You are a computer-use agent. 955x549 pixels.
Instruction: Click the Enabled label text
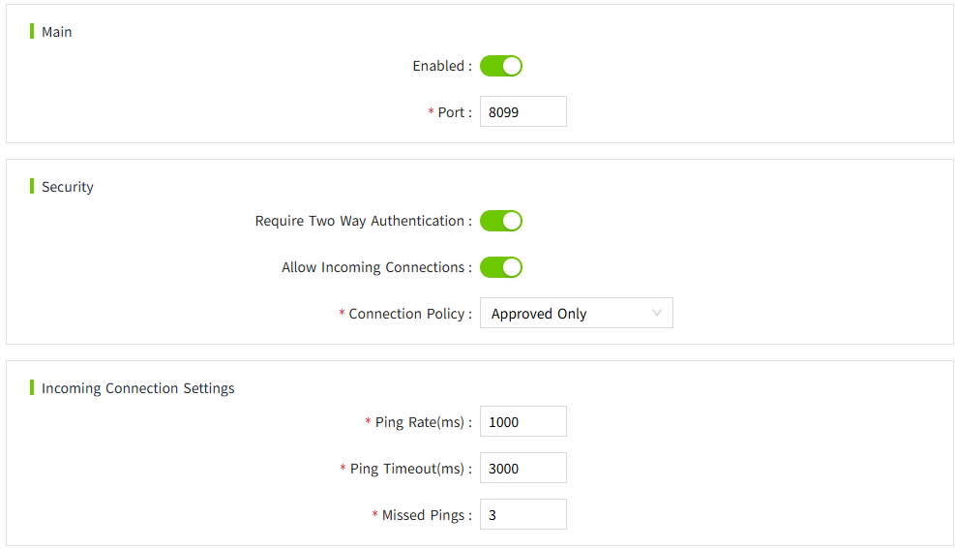(438, 66)
